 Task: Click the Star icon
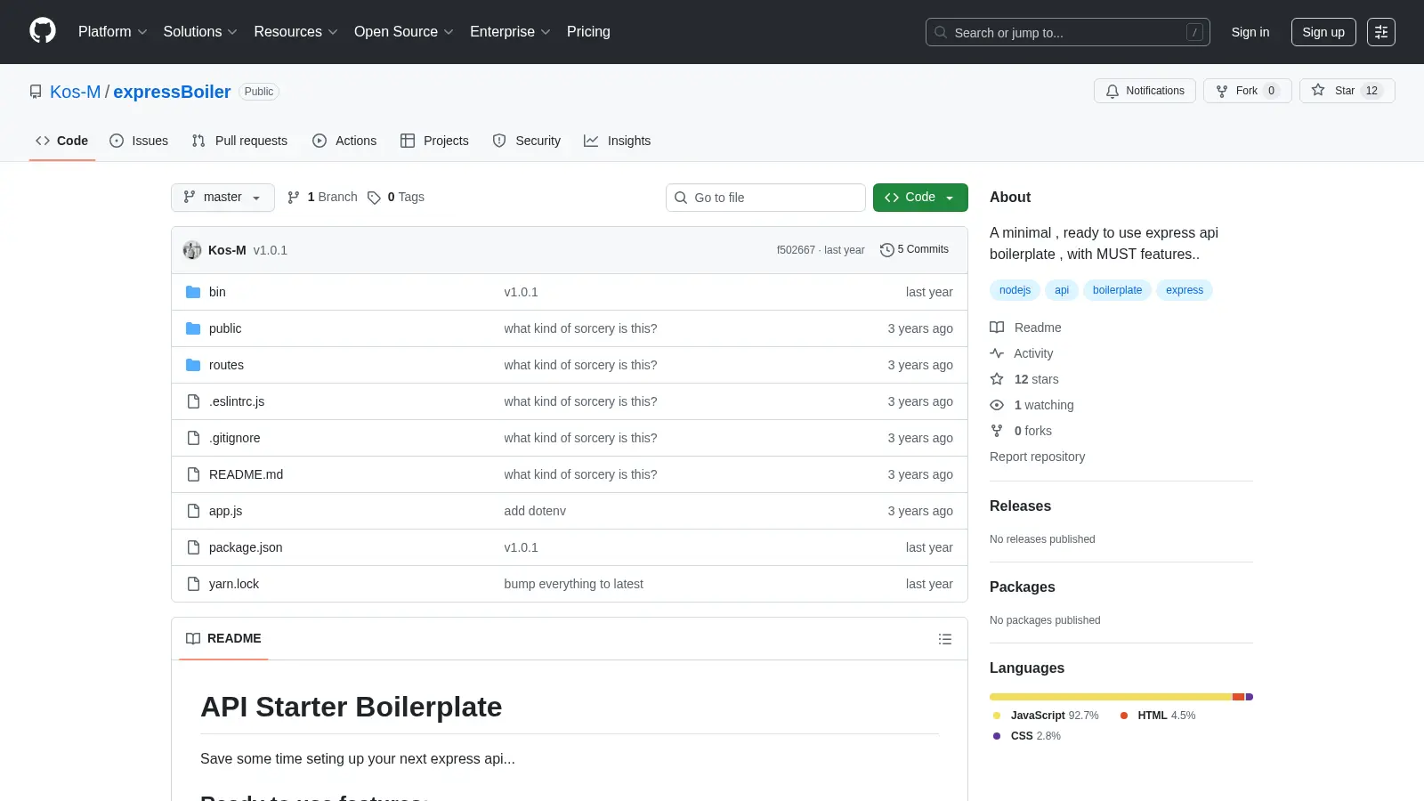1318,90
